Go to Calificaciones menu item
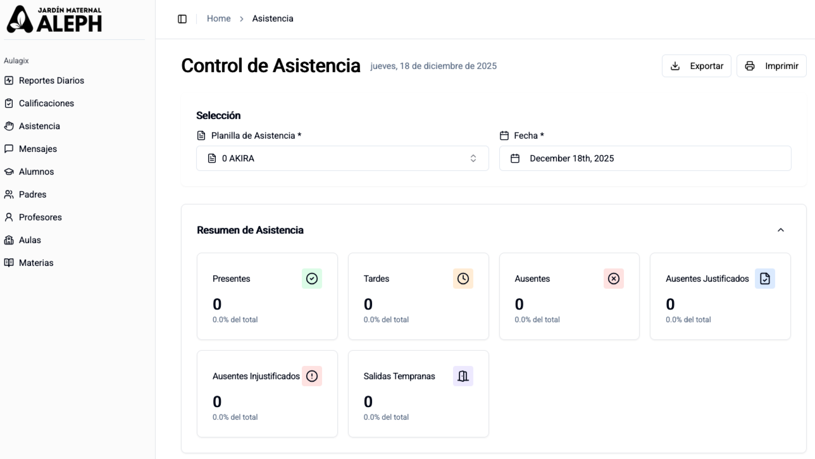Viewport: 815px width, 459px height. point(46,103)
